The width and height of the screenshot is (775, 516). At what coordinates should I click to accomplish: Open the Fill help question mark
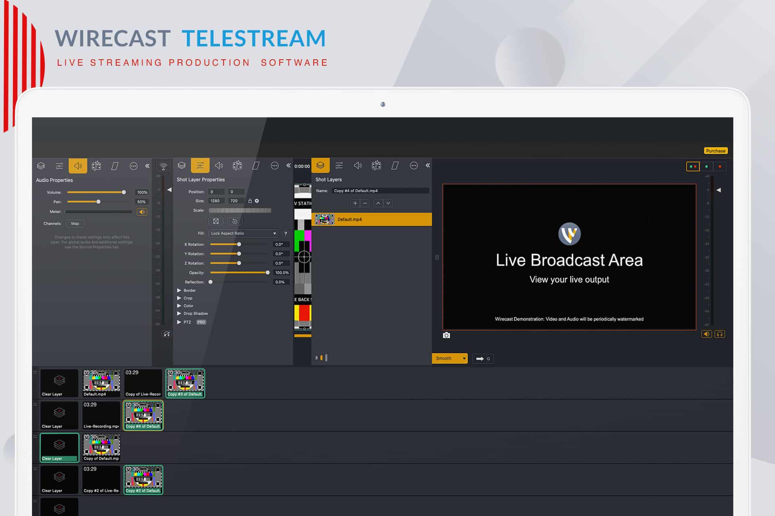(285, 233)
